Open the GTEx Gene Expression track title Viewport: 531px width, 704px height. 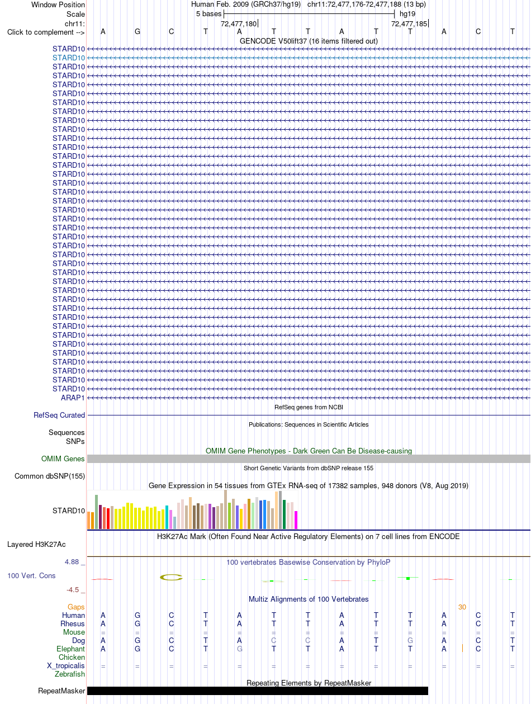pos(309,485)
